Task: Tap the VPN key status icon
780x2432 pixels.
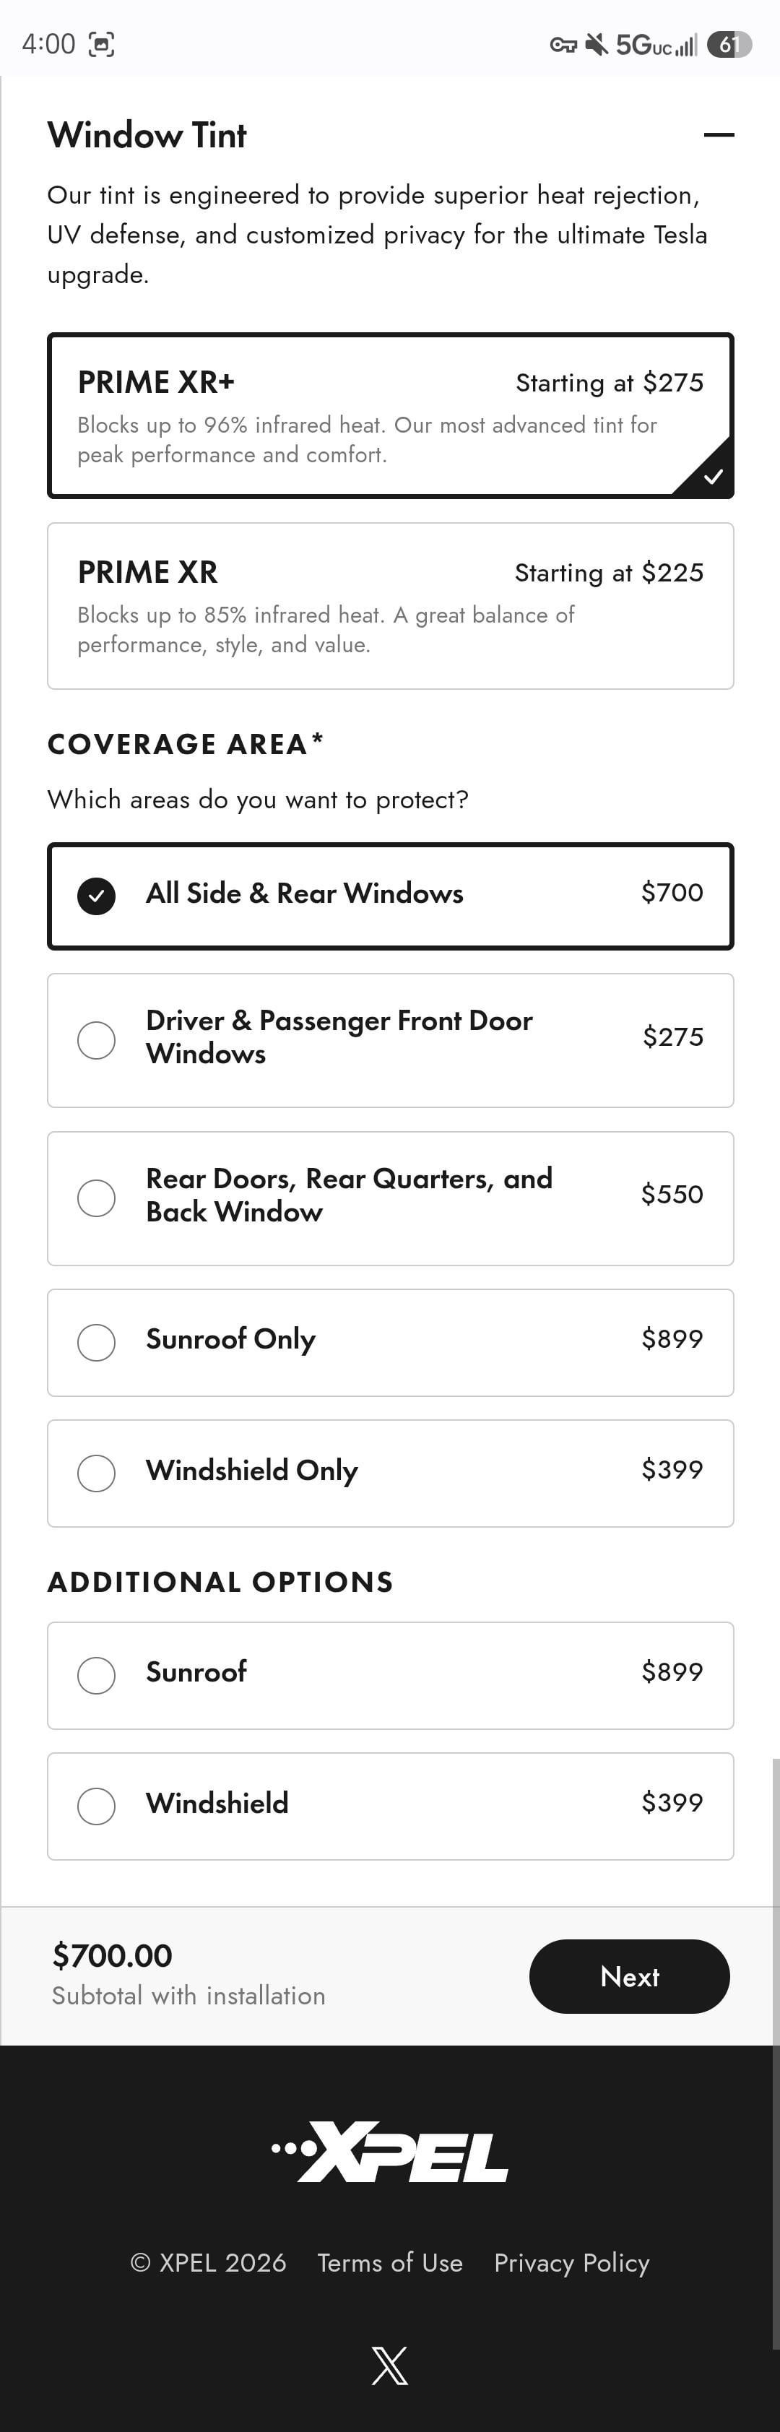Action: [563, 44]
